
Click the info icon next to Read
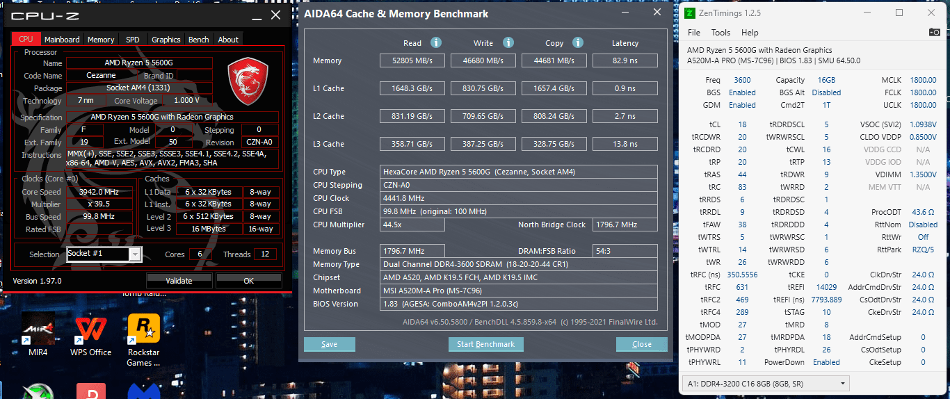436,42
